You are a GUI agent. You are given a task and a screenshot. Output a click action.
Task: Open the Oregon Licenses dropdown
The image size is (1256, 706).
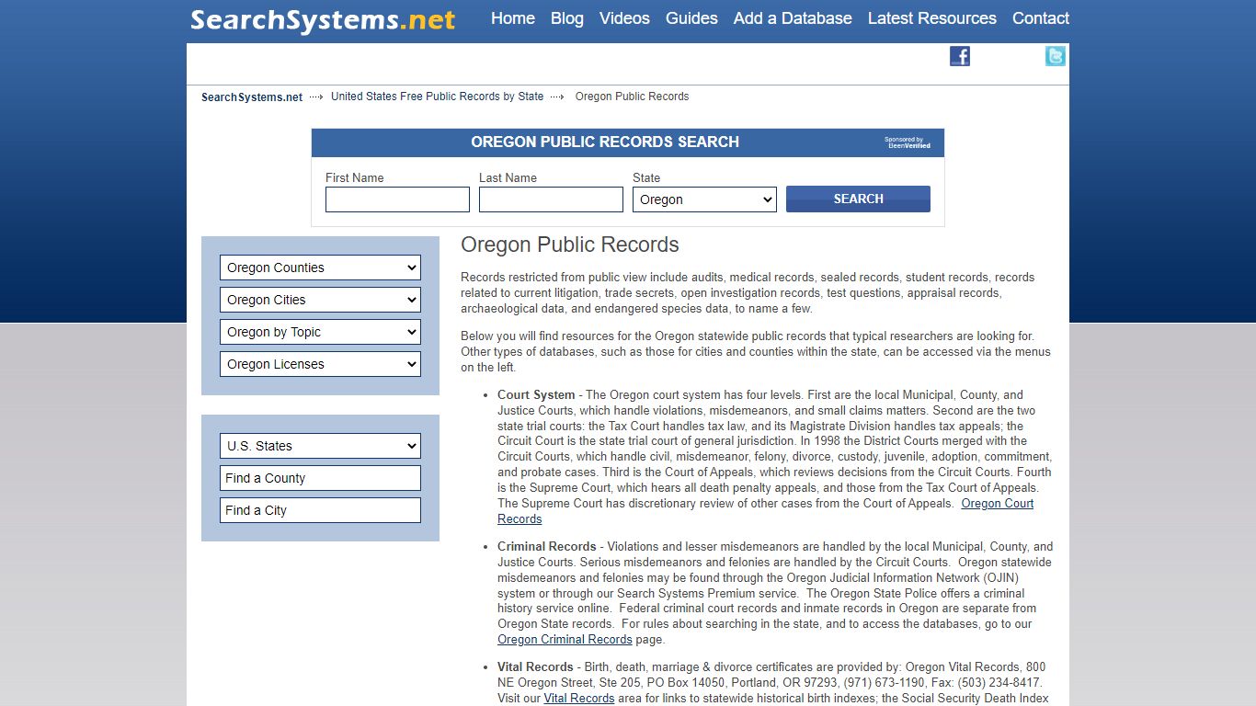pyautogui.click(x=320, y=364)
